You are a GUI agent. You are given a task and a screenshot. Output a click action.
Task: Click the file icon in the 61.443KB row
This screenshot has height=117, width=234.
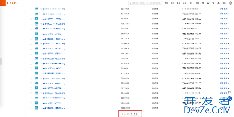pos(36,93)
